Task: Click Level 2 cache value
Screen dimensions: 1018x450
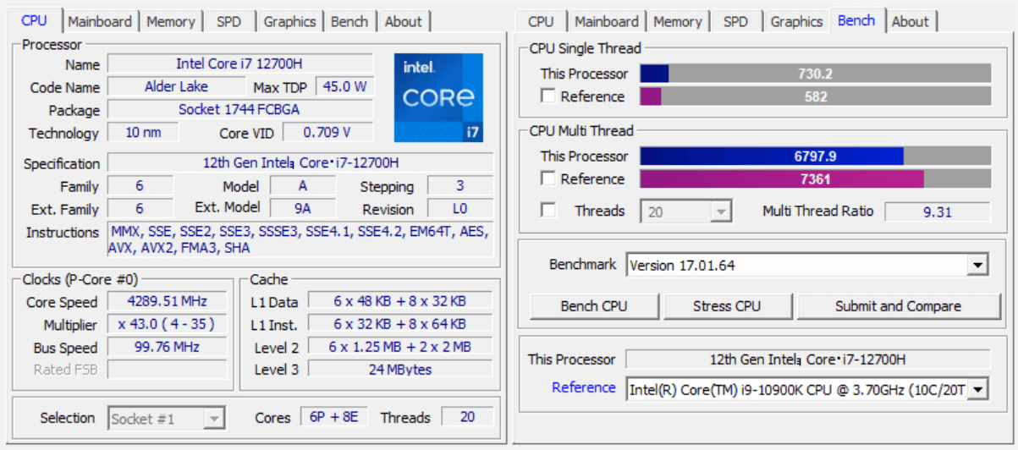Action: 399,347
